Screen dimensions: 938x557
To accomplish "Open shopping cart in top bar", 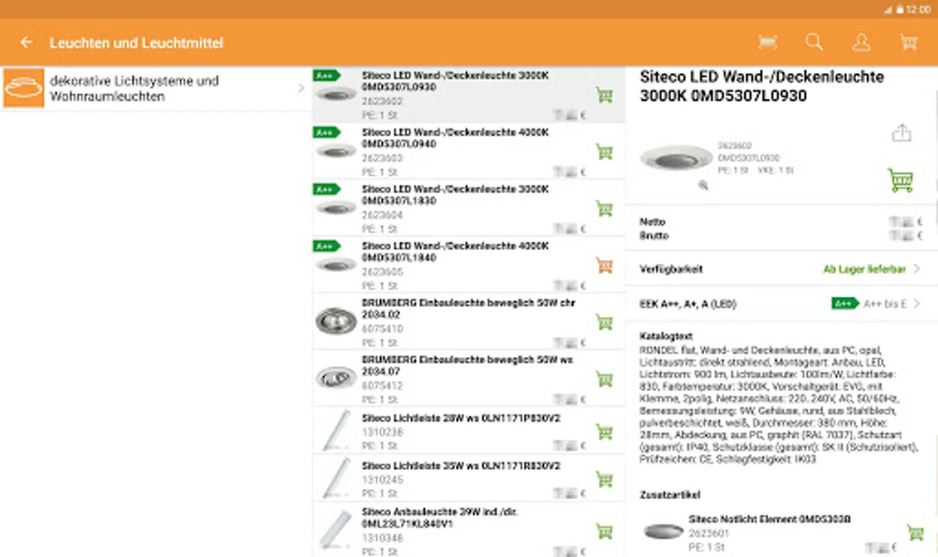I will pos(908,42).
